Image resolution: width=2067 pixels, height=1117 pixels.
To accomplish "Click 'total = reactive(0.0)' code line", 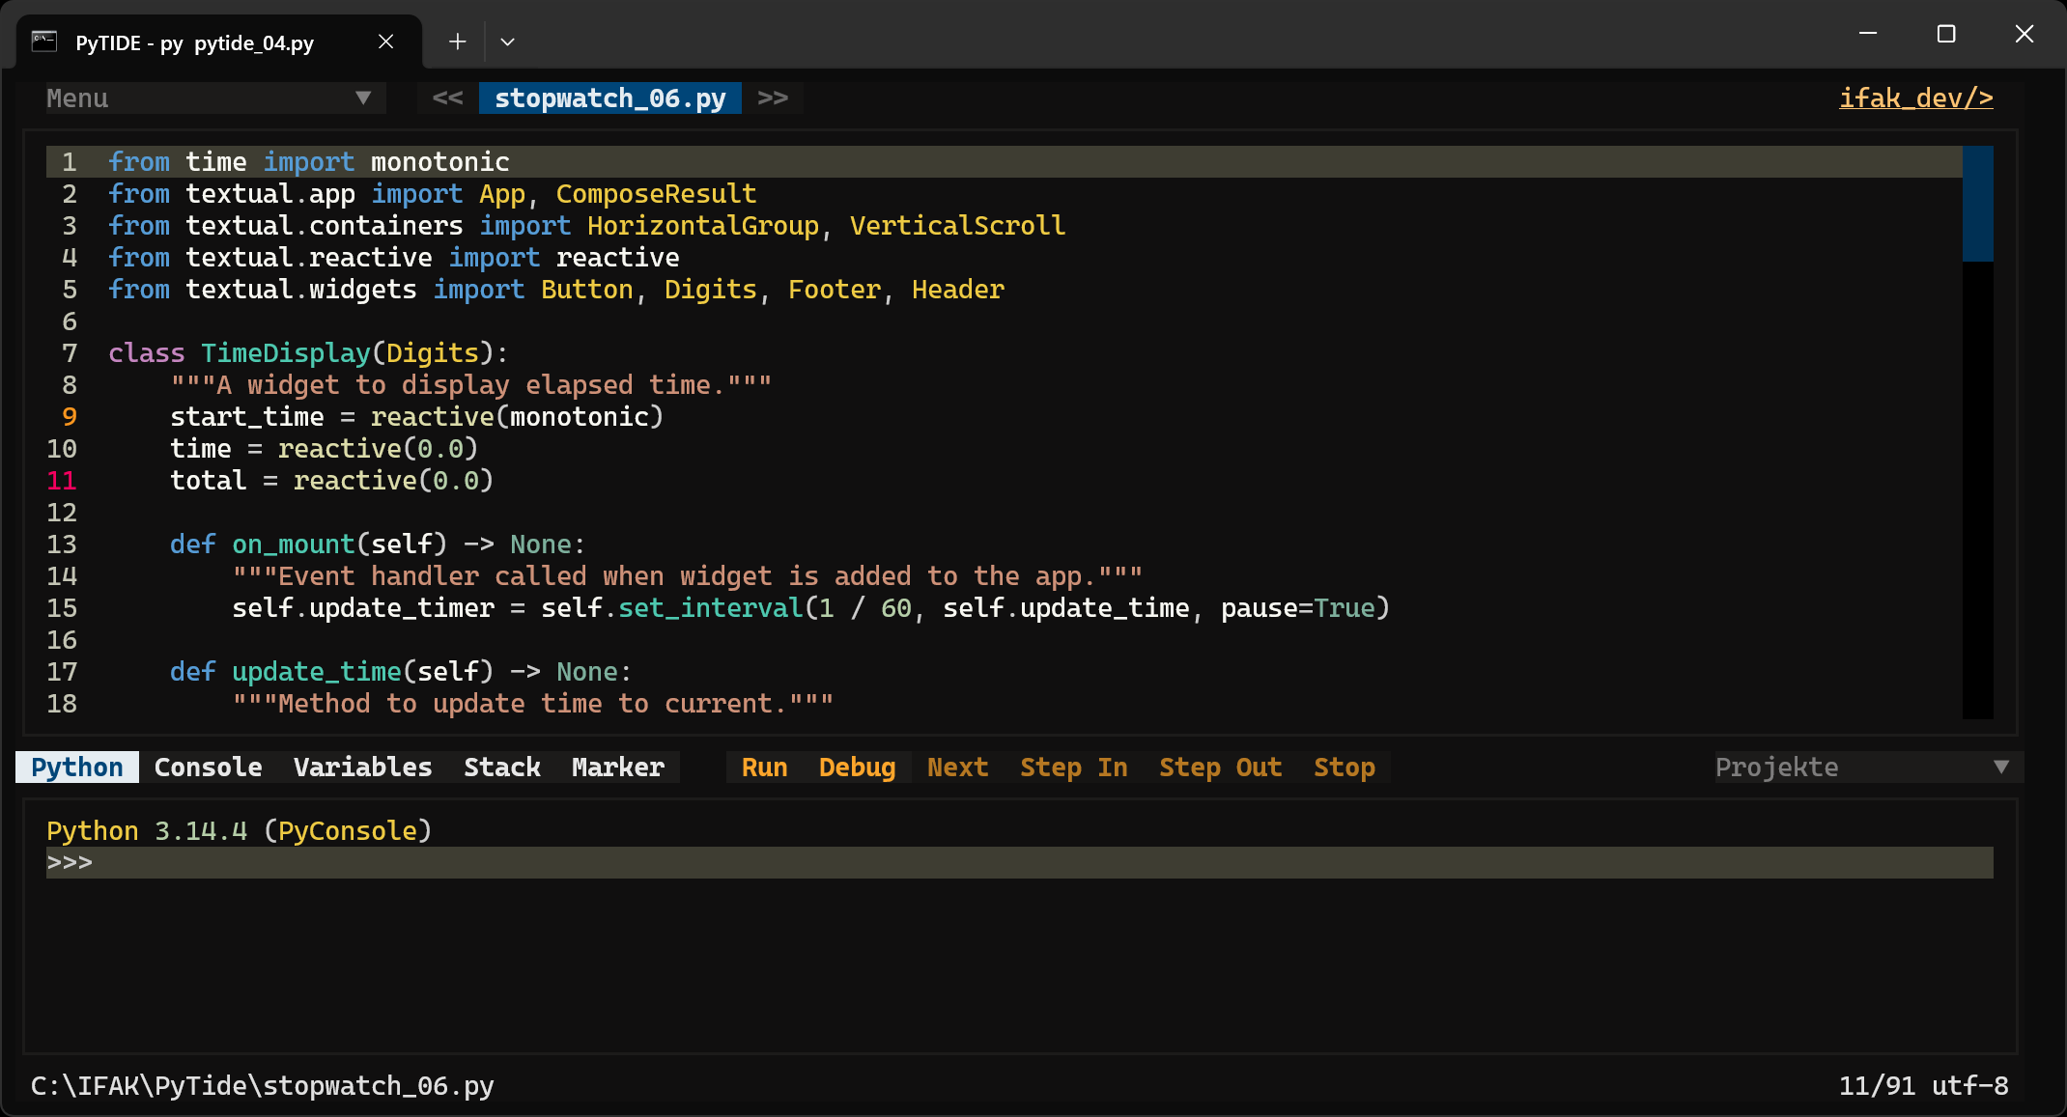I will pyautogui.click(x=331, y=480).
